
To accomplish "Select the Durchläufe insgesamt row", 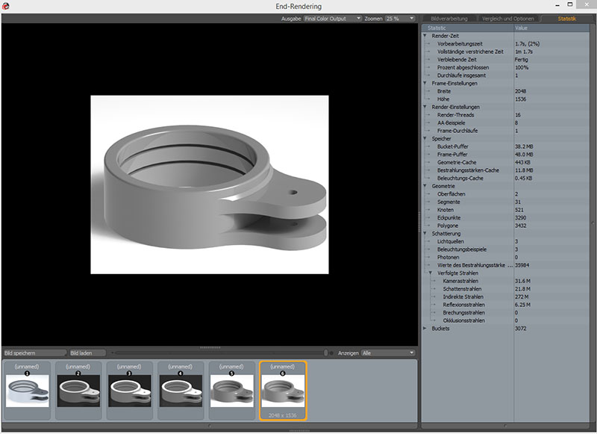I will [506, 75].
